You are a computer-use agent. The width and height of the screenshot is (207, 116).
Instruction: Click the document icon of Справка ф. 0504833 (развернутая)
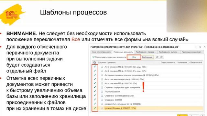click(x=102, y=96)
